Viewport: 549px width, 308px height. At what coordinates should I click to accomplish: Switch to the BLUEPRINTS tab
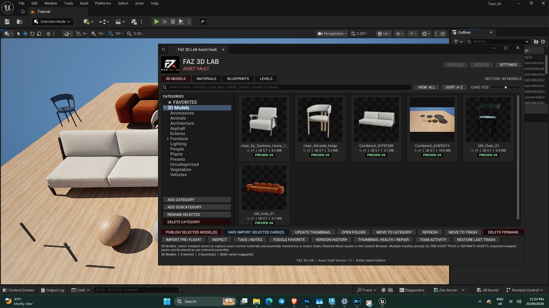[x=238, y=79]
